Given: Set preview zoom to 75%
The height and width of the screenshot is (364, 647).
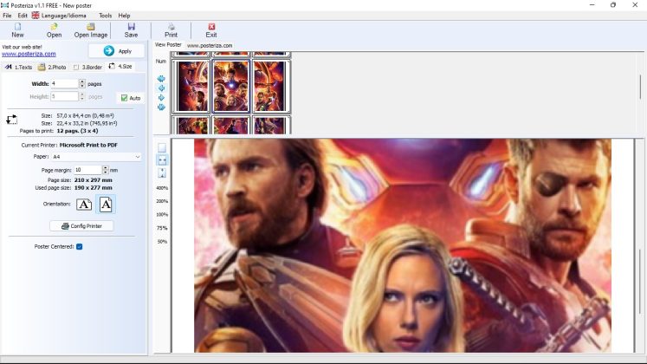Looking at the screenshot, I should (x=162, y=228).
